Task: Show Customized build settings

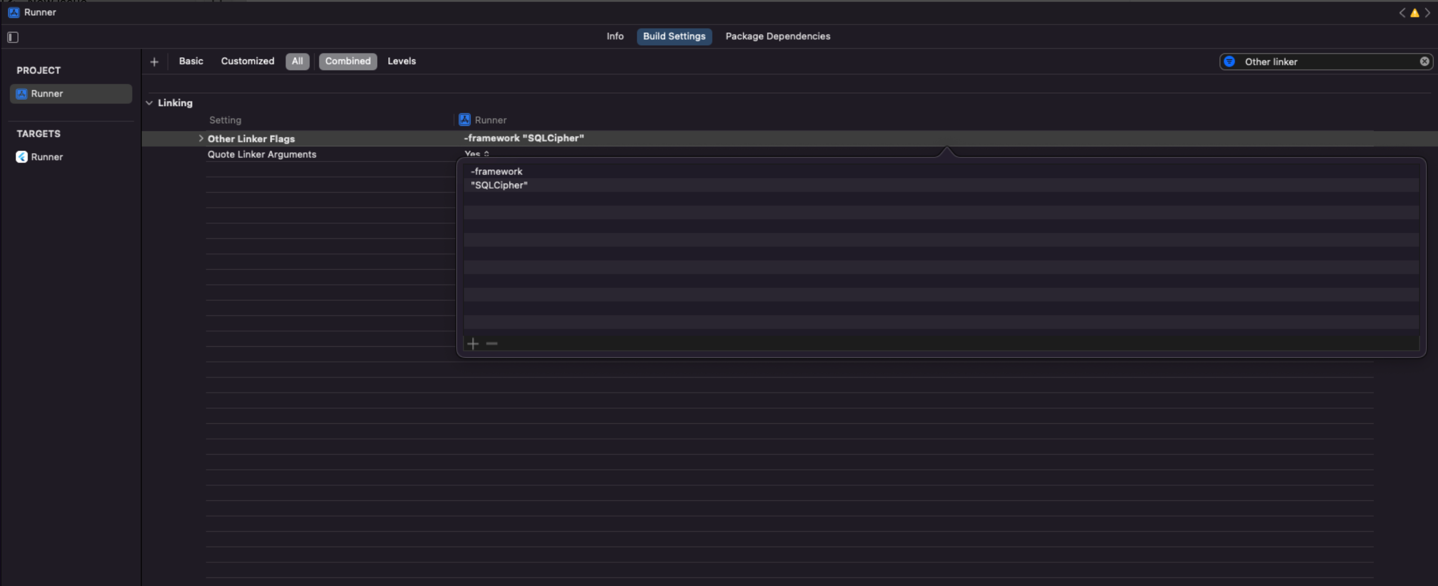Action: (x=247, y=61)
